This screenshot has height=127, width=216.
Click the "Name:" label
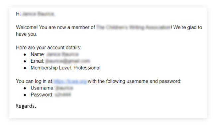(38, 54)
